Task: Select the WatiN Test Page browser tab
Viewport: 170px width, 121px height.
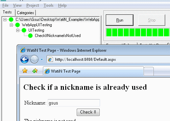Action: click(x=93, y=71)
